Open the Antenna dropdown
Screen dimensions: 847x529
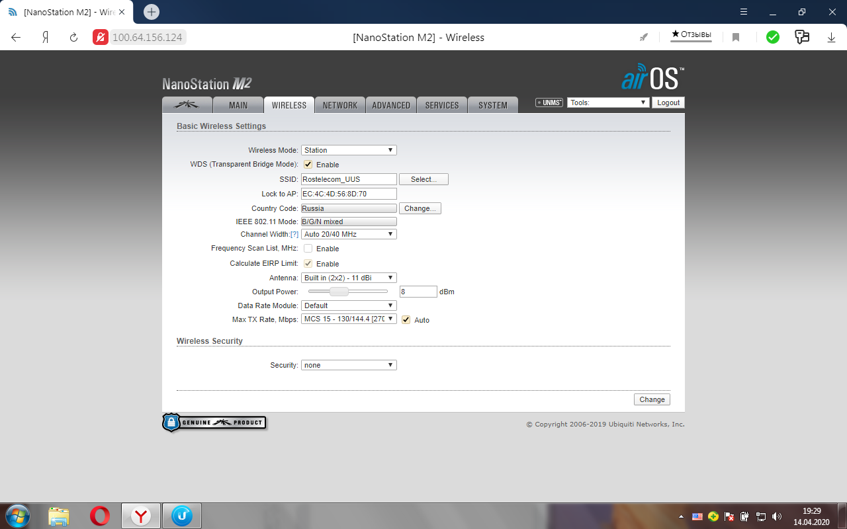(x=349, y=278)
